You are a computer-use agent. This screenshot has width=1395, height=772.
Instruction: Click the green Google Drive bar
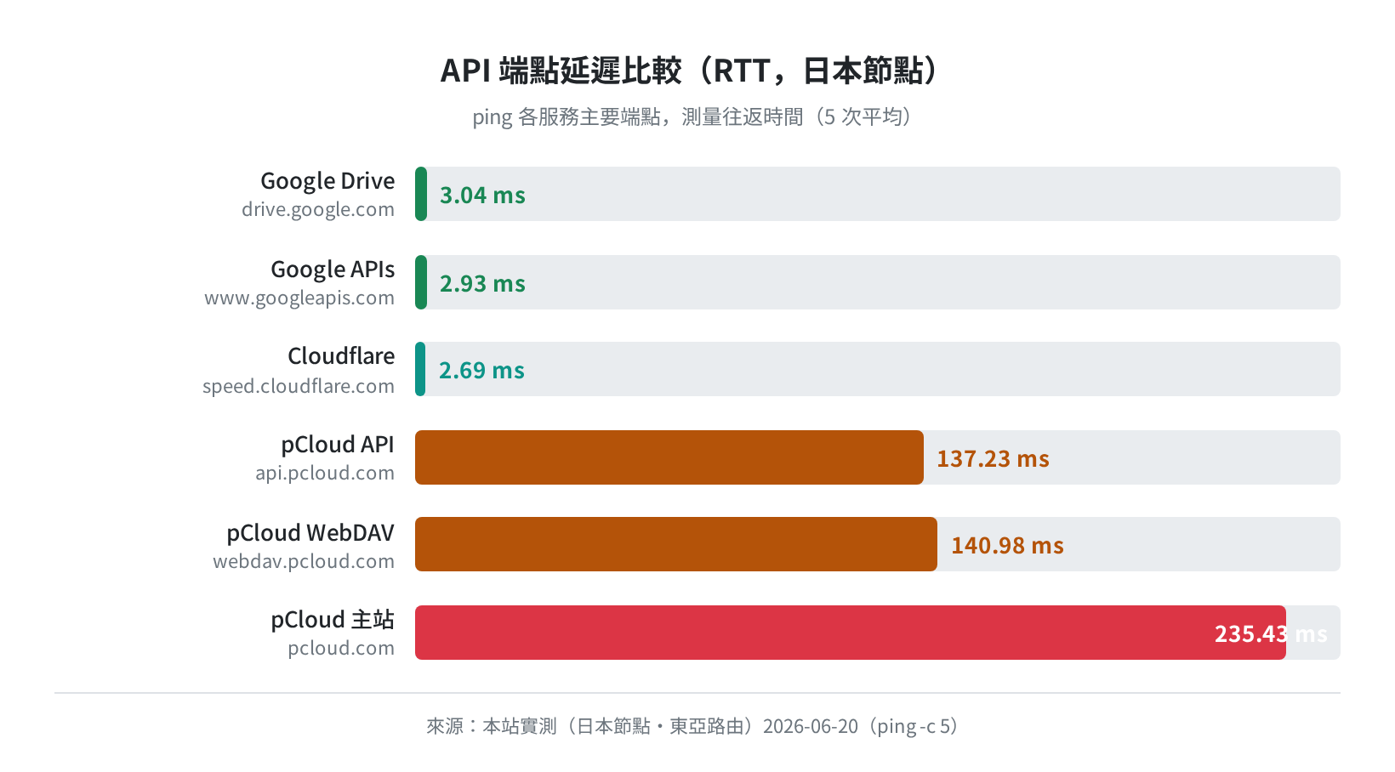pyautogui.click(x=421, y=194)
